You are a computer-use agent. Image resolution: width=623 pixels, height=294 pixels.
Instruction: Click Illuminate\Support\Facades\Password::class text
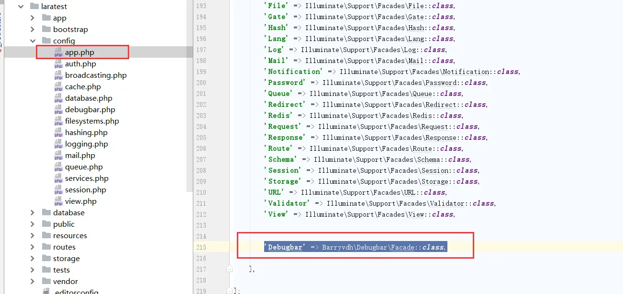[404, 83]
